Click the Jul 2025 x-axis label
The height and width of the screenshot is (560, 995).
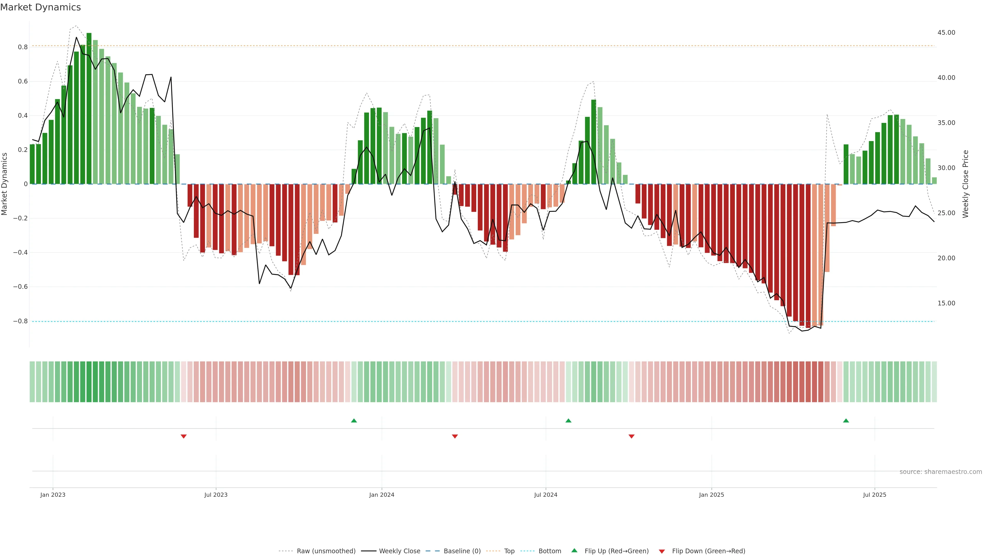click(x=875, y=495)
